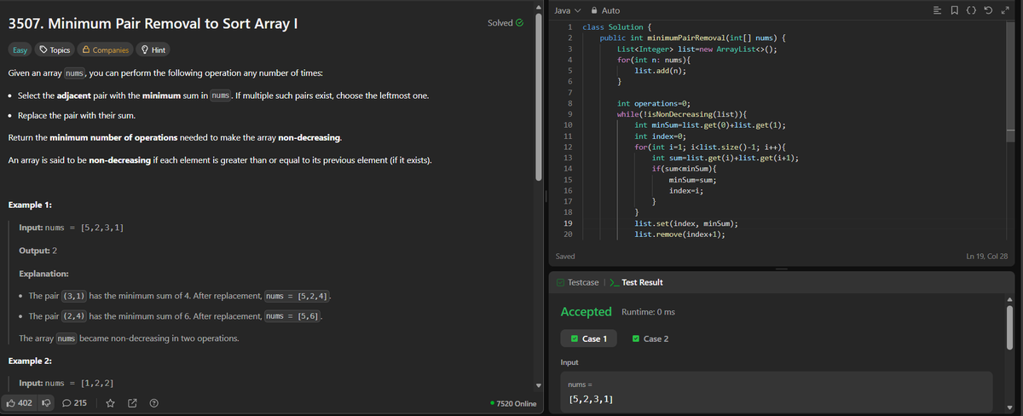Click 'Output: 2' in Example 1
The image size is (1023, 416).
pyautogui.click(x=38, y=251)
